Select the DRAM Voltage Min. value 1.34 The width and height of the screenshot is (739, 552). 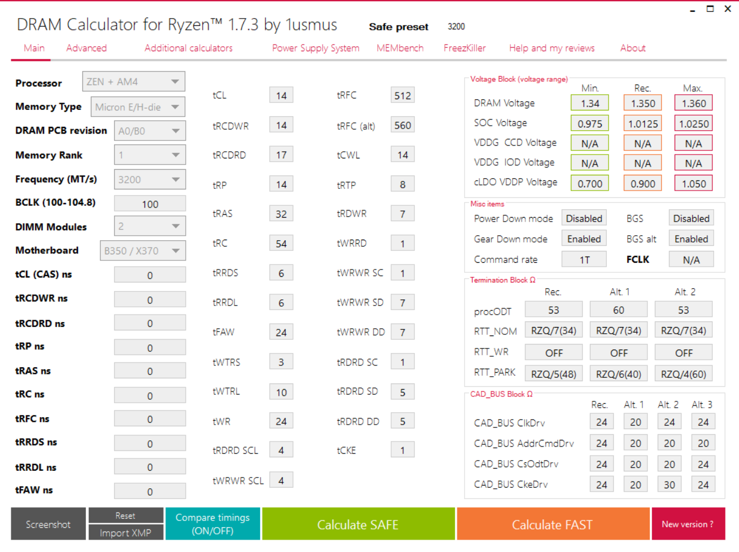click(x=590, y=103)
